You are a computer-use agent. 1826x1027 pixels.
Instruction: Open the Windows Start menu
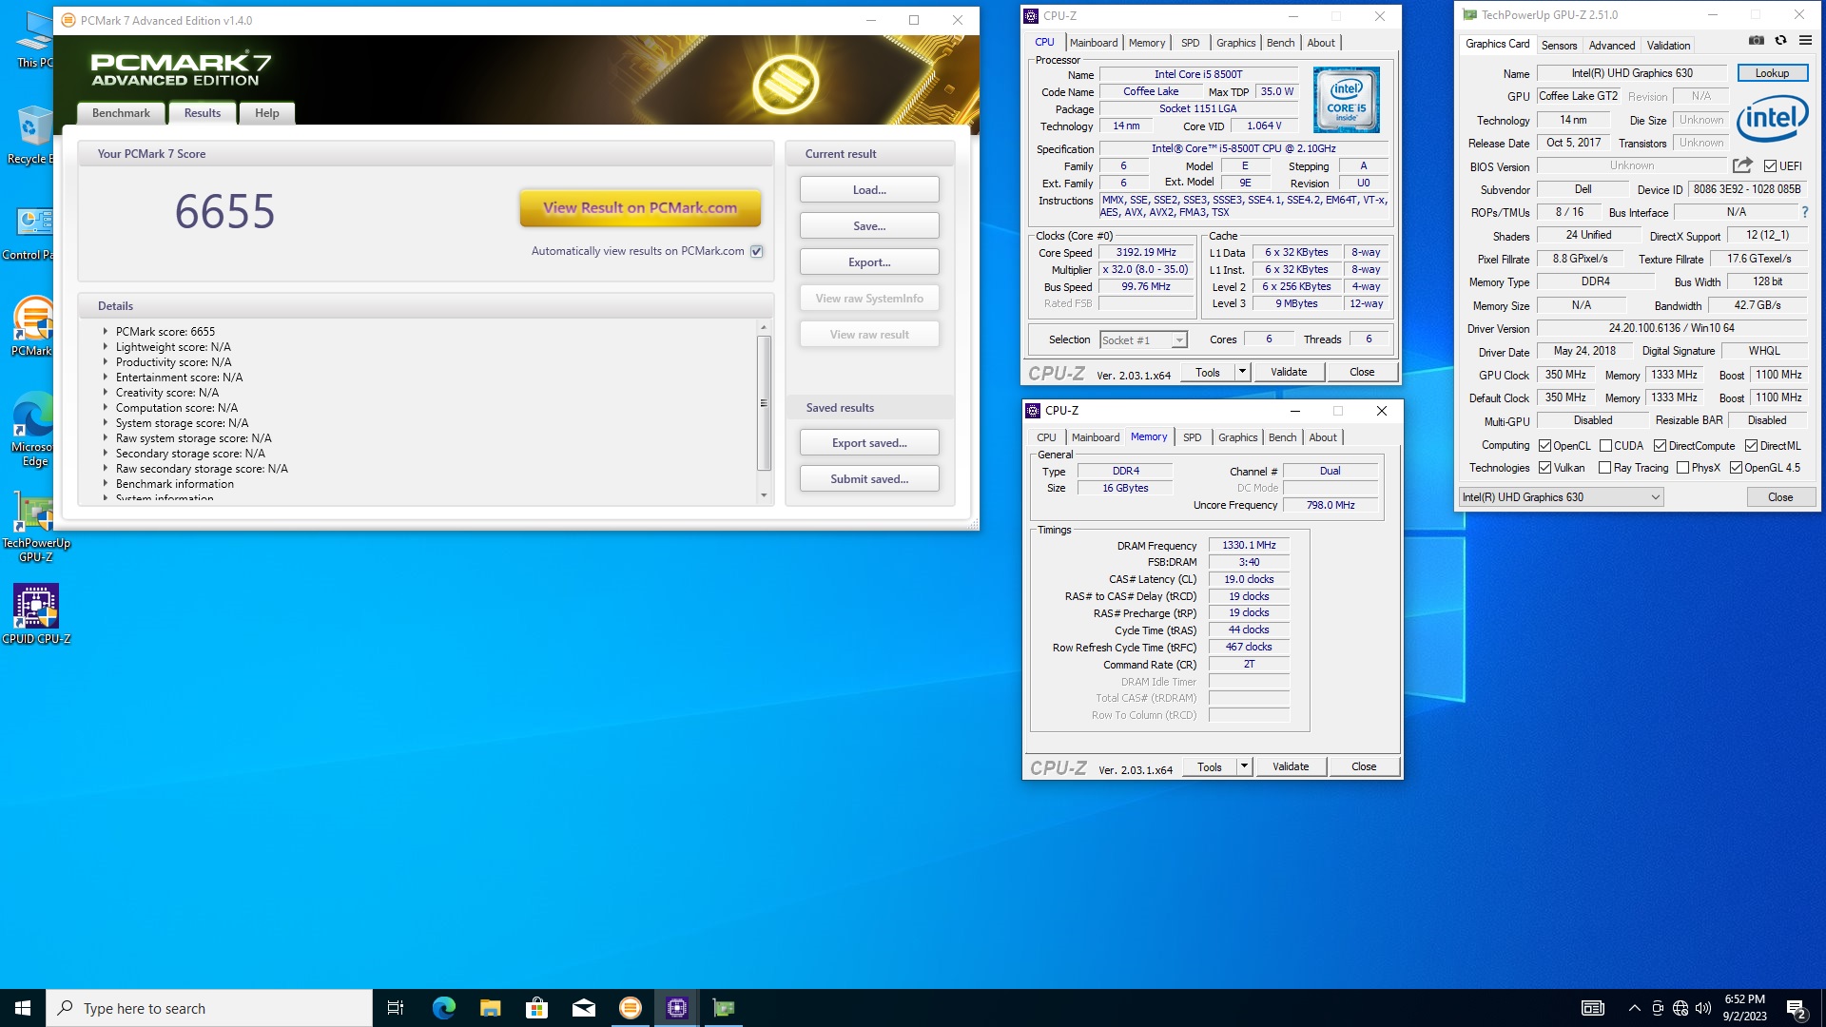pos(23,1008)
